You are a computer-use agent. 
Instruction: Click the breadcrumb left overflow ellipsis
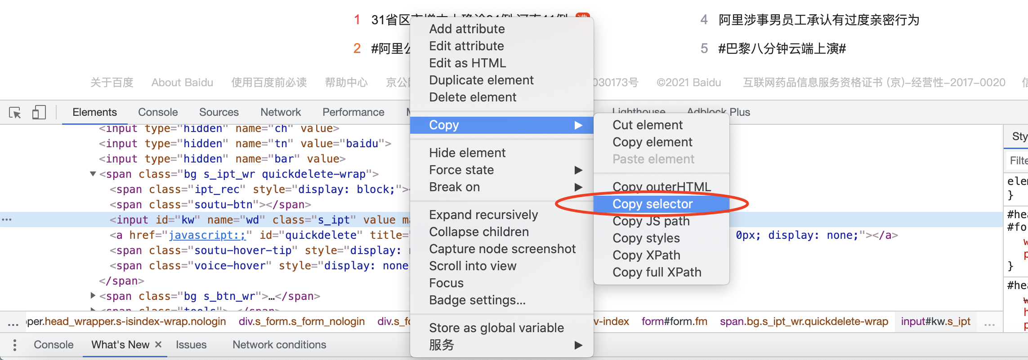coord(13,323)
